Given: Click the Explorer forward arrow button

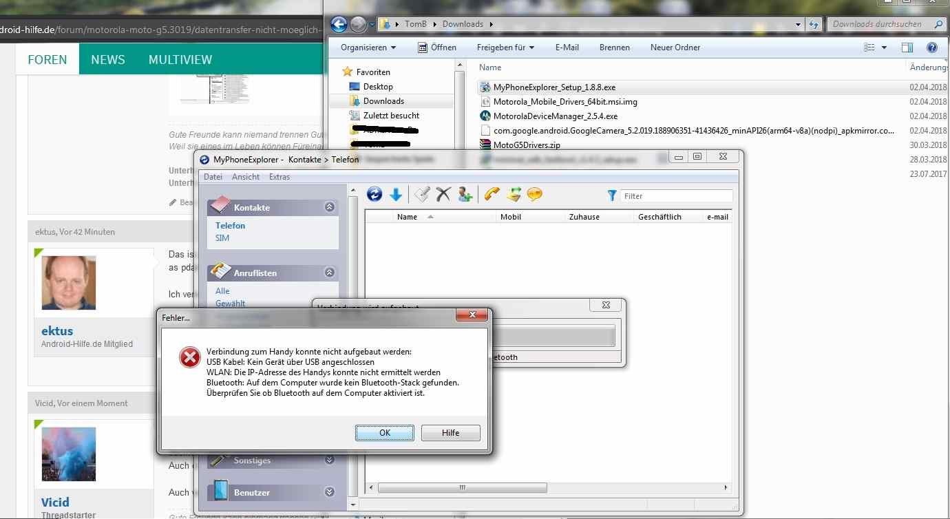Looking at the screenshot, I should [x=358, y=25].
